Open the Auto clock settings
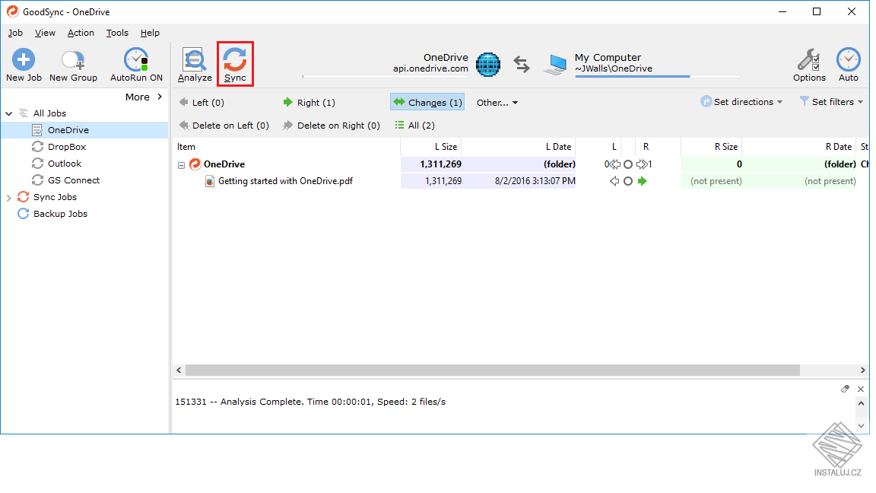Viewport: 876px width, 493px height. tap(848, 65)
